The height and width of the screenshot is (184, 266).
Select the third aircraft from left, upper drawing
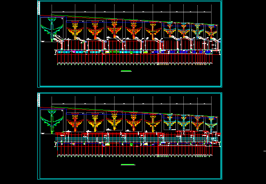(x=96, y=30)
